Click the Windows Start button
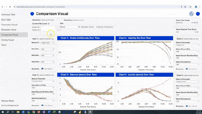The height and width of the screenshot is (114, 202). click(3, 112)
